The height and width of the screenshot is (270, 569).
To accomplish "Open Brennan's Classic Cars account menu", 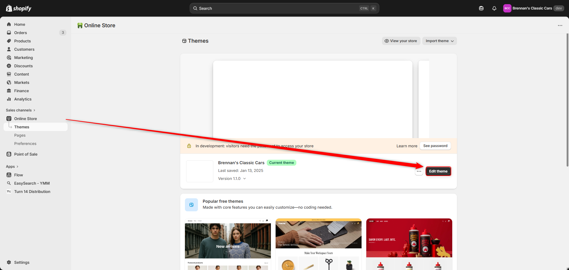I will 534,8.
